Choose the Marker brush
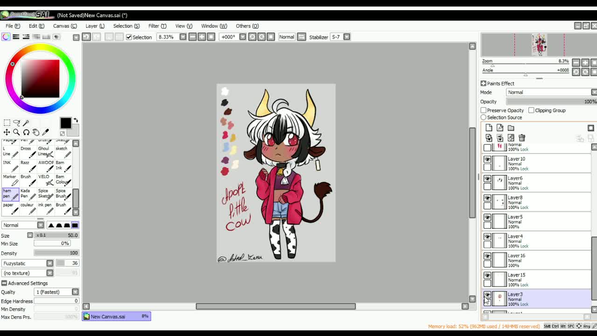 [x=10, y=180]
